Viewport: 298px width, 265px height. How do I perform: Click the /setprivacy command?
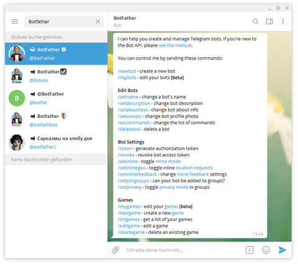click(130, 187)
